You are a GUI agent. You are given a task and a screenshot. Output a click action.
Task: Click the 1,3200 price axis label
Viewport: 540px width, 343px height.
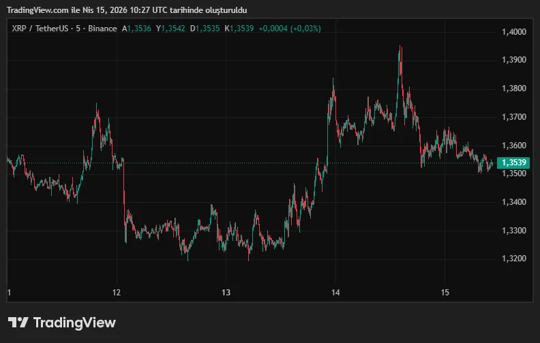pos(513,259)
